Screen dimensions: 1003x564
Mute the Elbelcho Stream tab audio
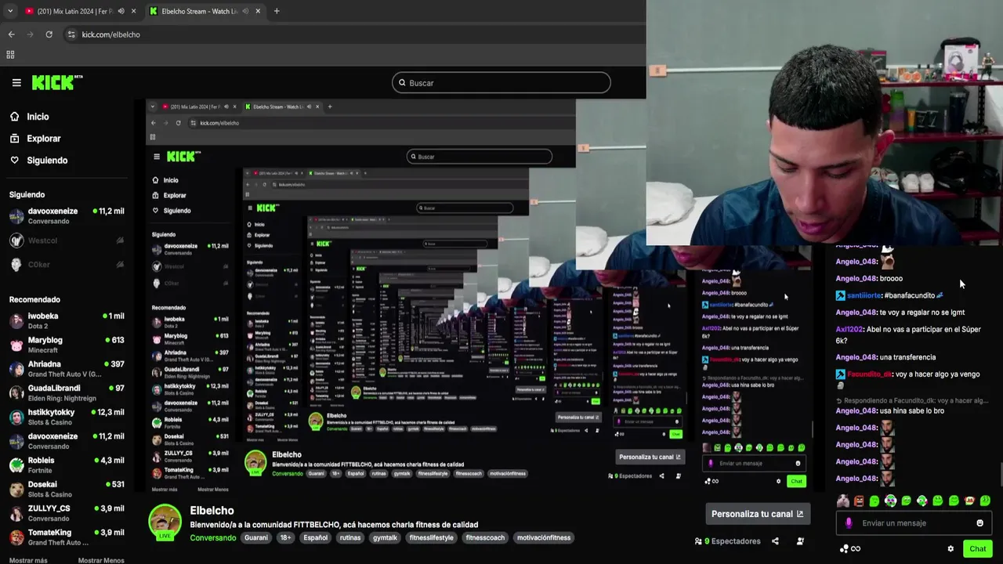[x=246, y=11]
